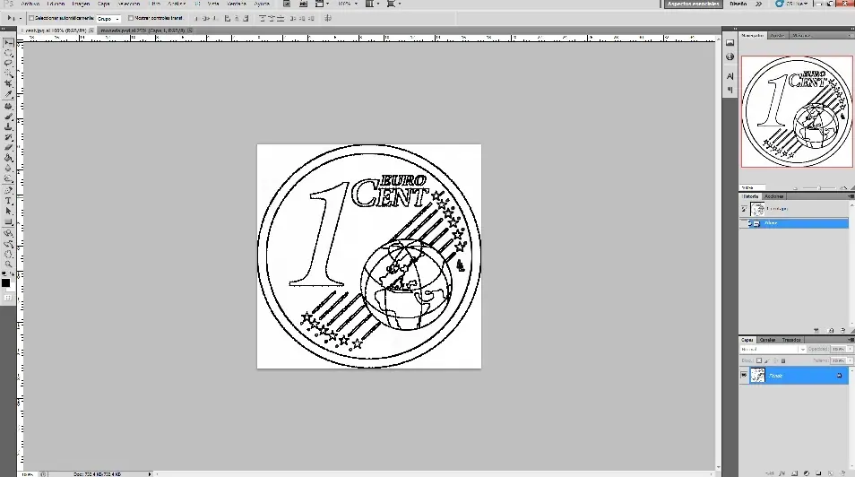Screen dimensions: 855x477
Task: Select the Hand tool
Action: pos(8,255)
